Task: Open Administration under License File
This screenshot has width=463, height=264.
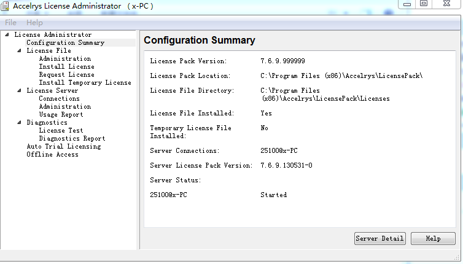Action: tap(64, 59)
